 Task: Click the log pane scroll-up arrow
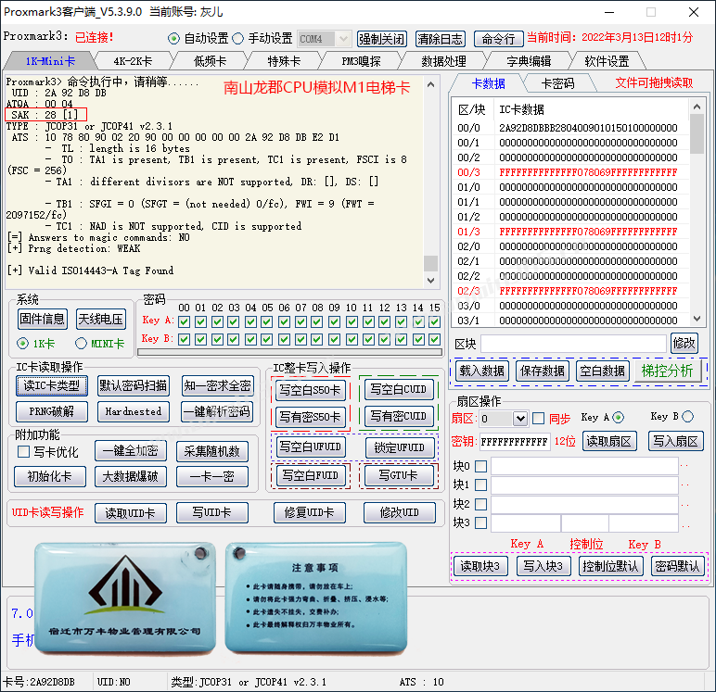[430, 85]
